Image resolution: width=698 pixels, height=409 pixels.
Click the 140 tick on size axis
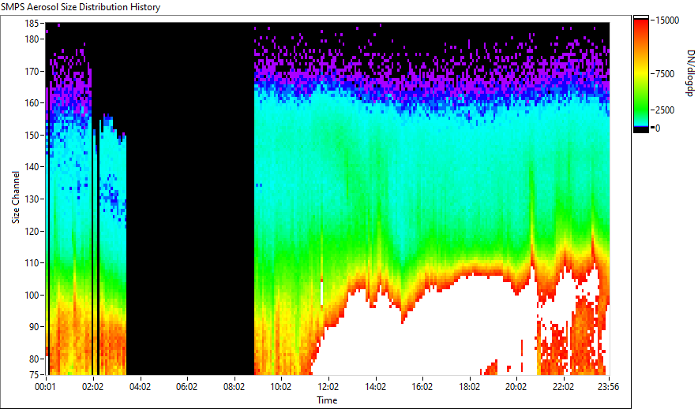31,167
